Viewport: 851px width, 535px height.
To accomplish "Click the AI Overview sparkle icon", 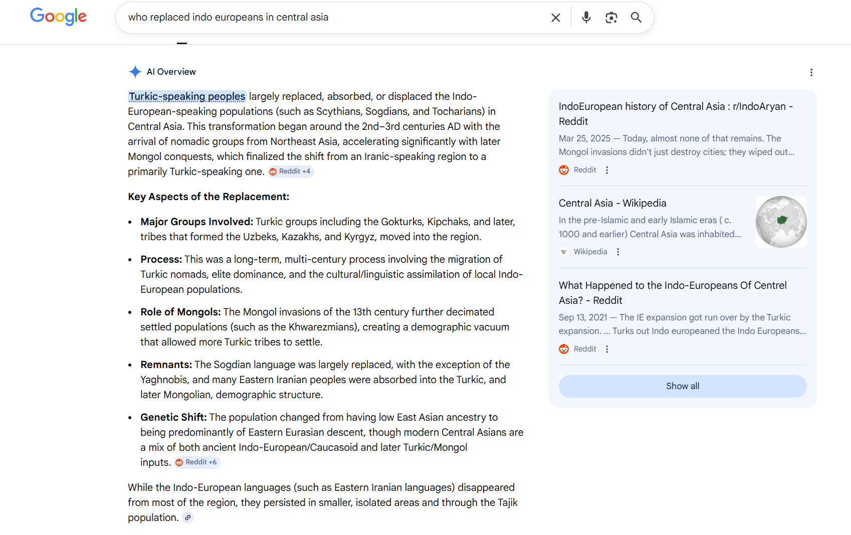I will tap(135, 72).
